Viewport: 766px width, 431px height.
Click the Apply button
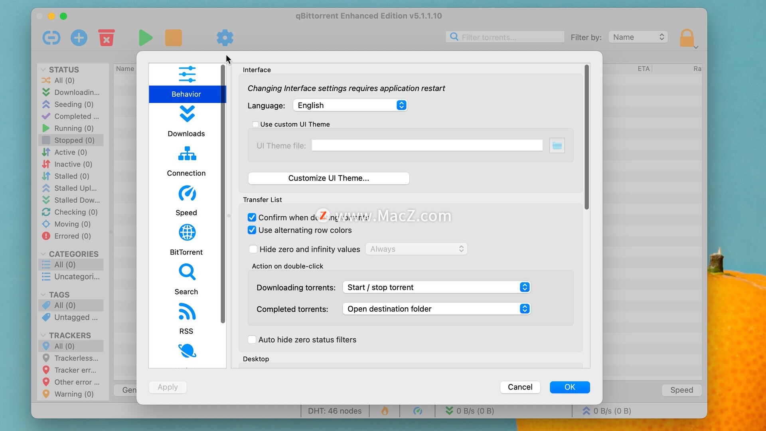pyautogui.click(x=168, y=387)
